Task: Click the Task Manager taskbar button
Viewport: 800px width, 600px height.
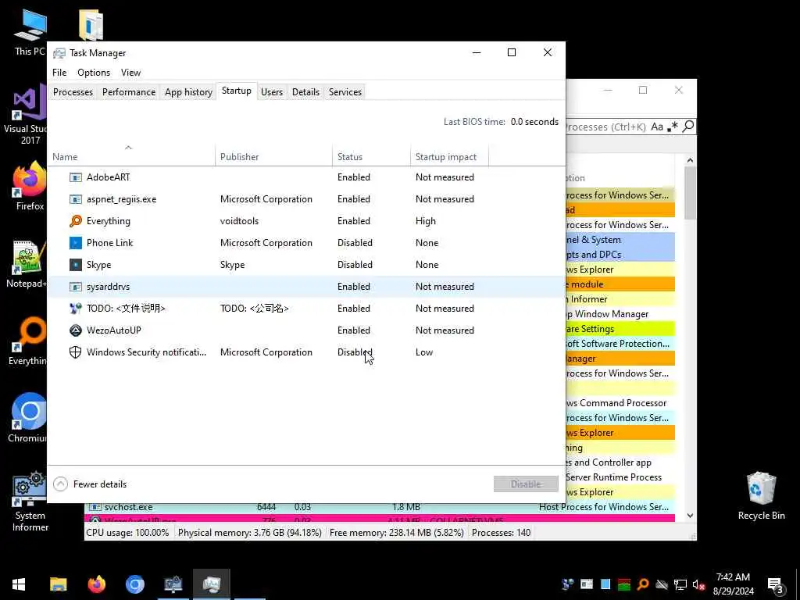Action: (211, 584)
